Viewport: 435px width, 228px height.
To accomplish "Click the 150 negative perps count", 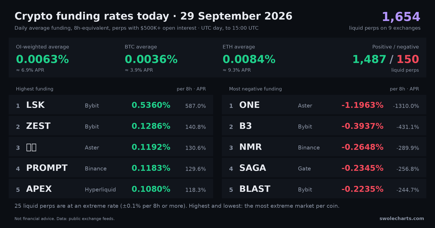I will [x=408, y=59].
